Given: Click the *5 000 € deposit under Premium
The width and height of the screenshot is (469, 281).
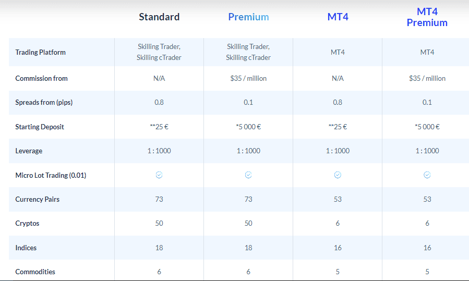Looking at the screenshot, I should [248, 127].
